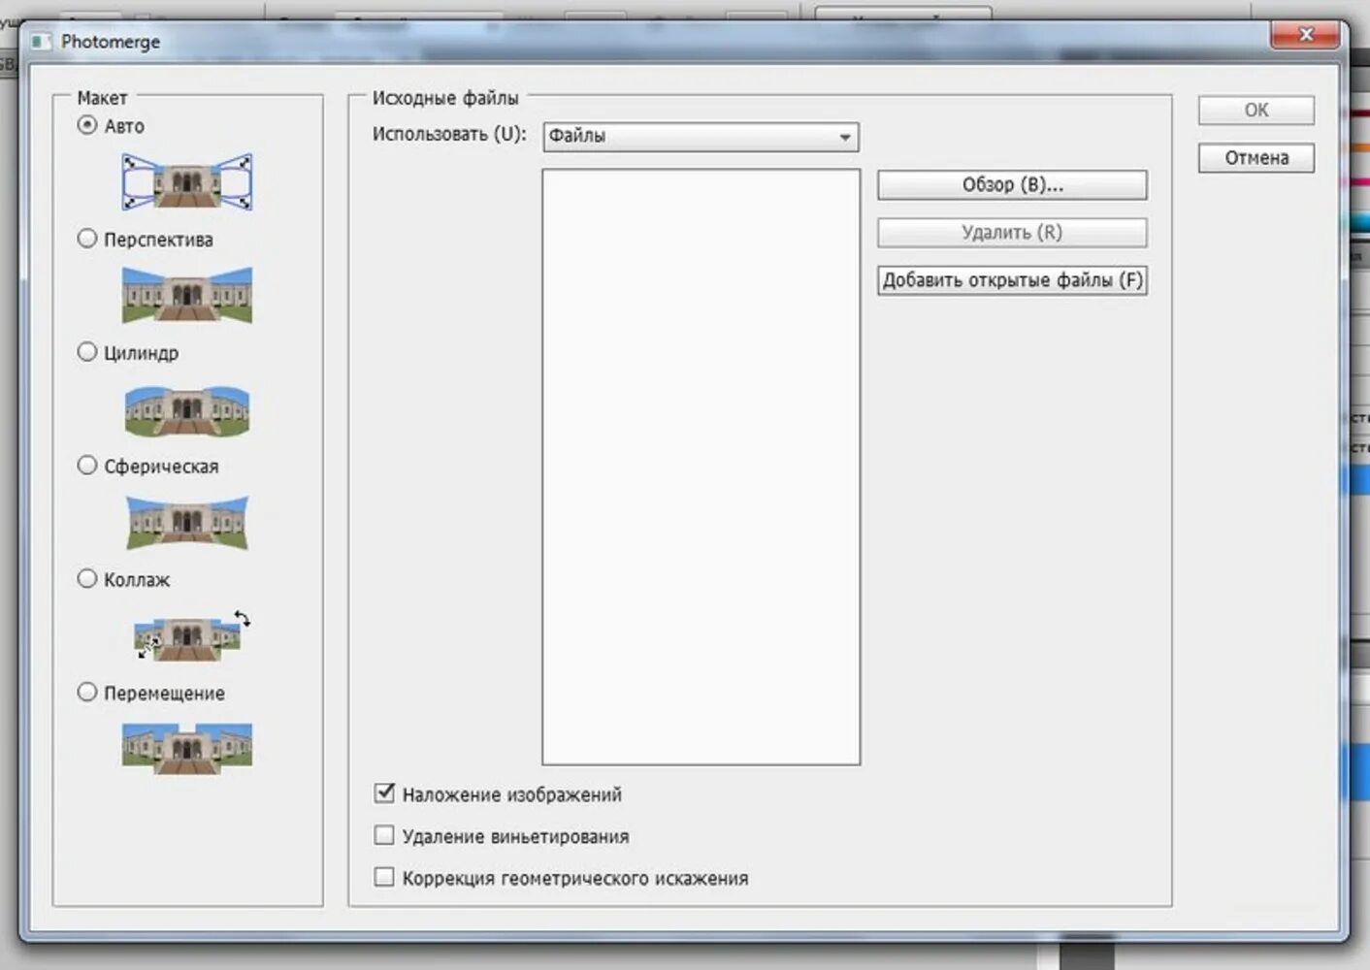
Task: Click the Удалить (R) button
Action: pyautogui.click(x=1012, y=233)
